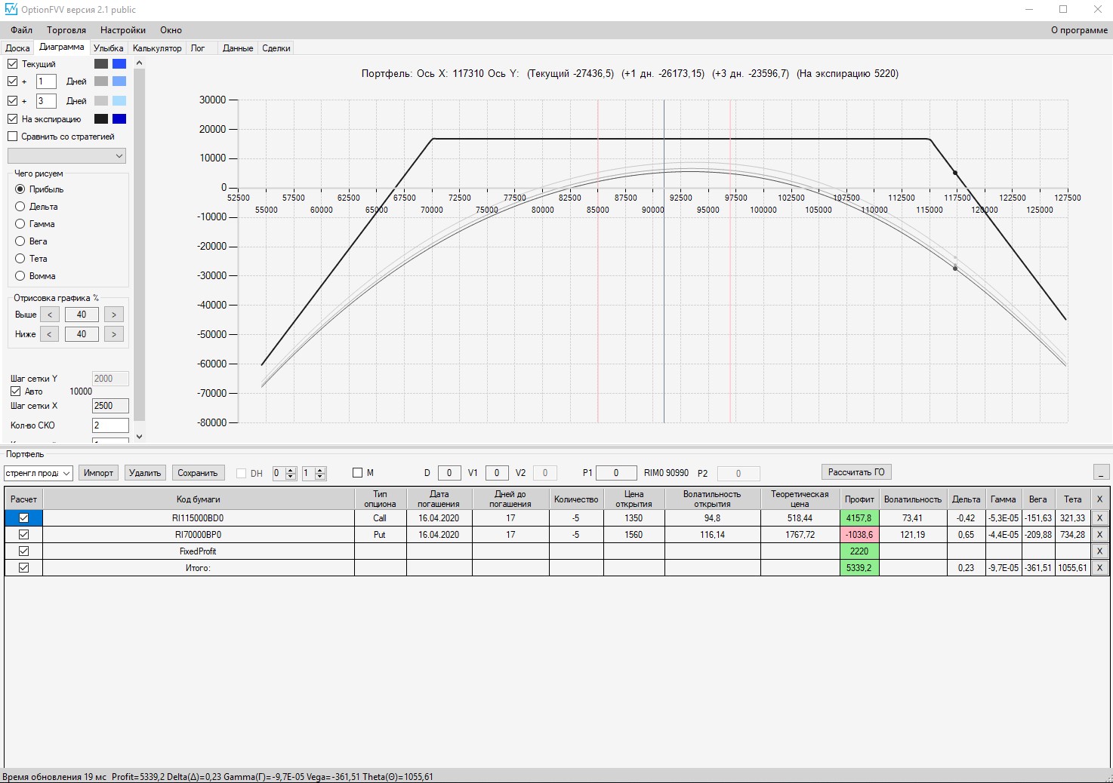Screen dimensions: 1113x783
Task: Click the OptionFVV app icon in the title bar
Action: coord(11,10)
